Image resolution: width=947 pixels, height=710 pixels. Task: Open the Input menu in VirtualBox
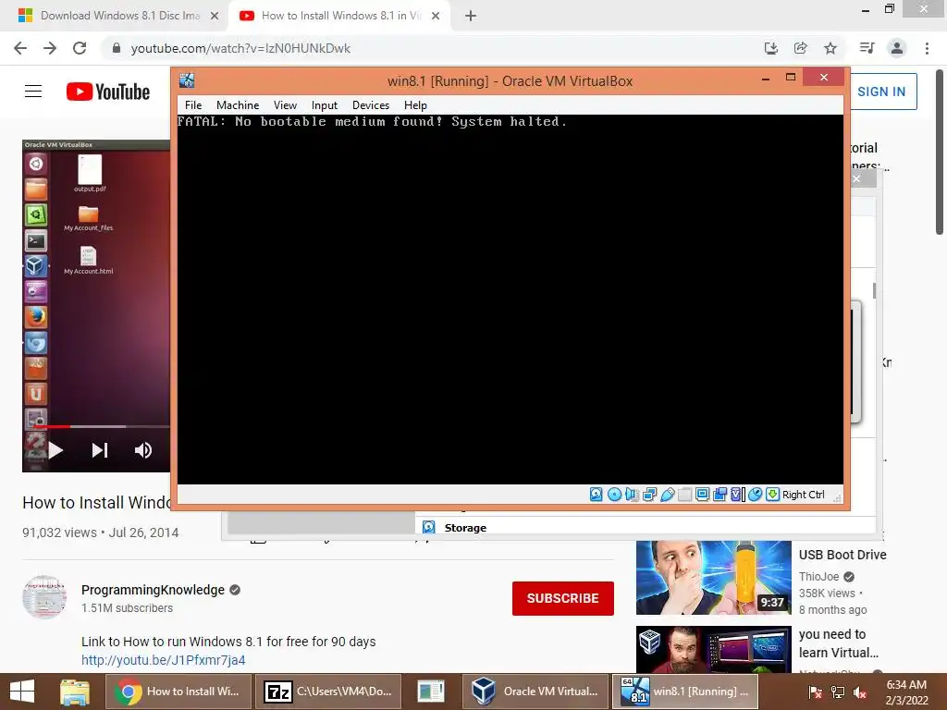coord(325,105)
